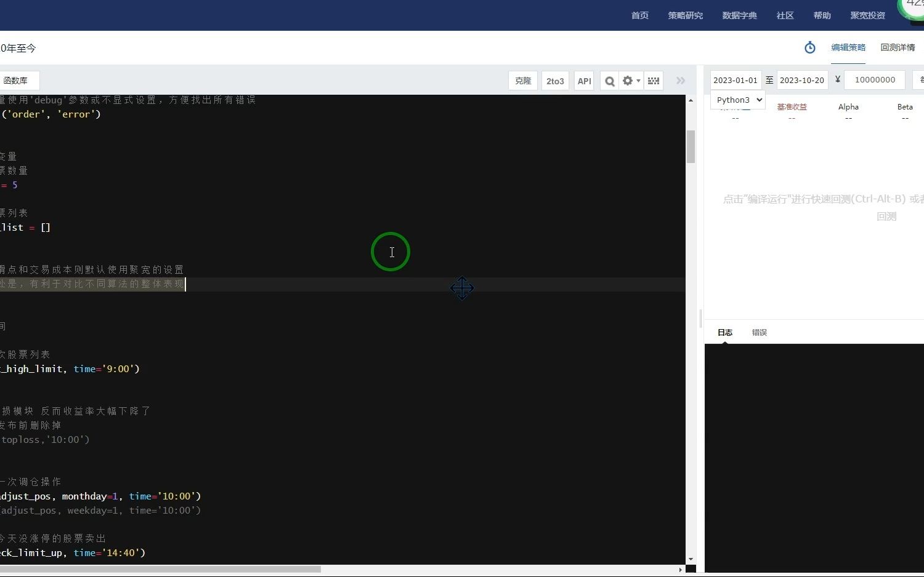The width and height of the screenshot is (924, 577).
Task: Edit the start date 2023-01-01 field
Action: pyautogui.click(x=736, y=80)
